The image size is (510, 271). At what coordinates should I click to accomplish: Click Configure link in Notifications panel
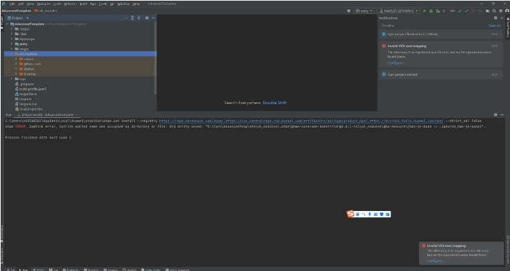point(396,63)
